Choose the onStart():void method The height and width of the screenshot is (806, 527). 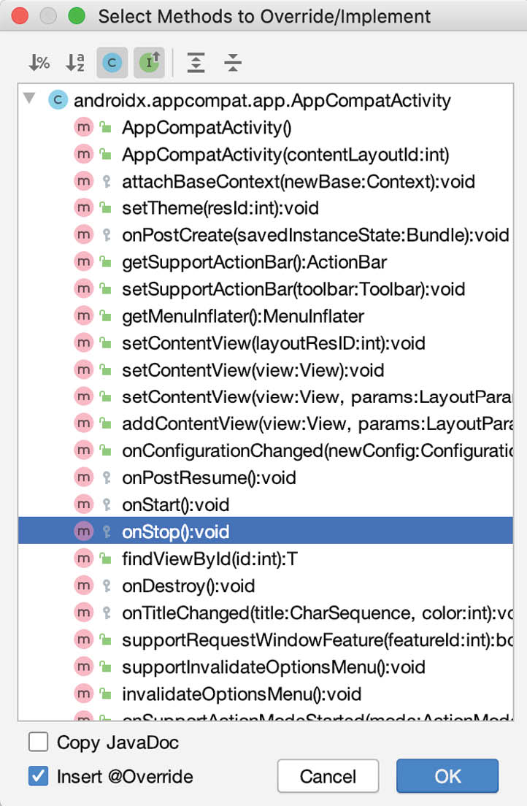point(176,505)
